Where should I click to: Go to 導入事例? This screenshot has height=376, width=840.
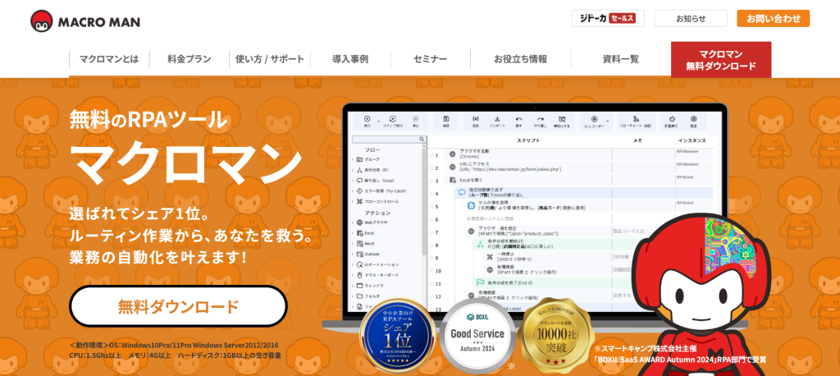coord(349,59)
